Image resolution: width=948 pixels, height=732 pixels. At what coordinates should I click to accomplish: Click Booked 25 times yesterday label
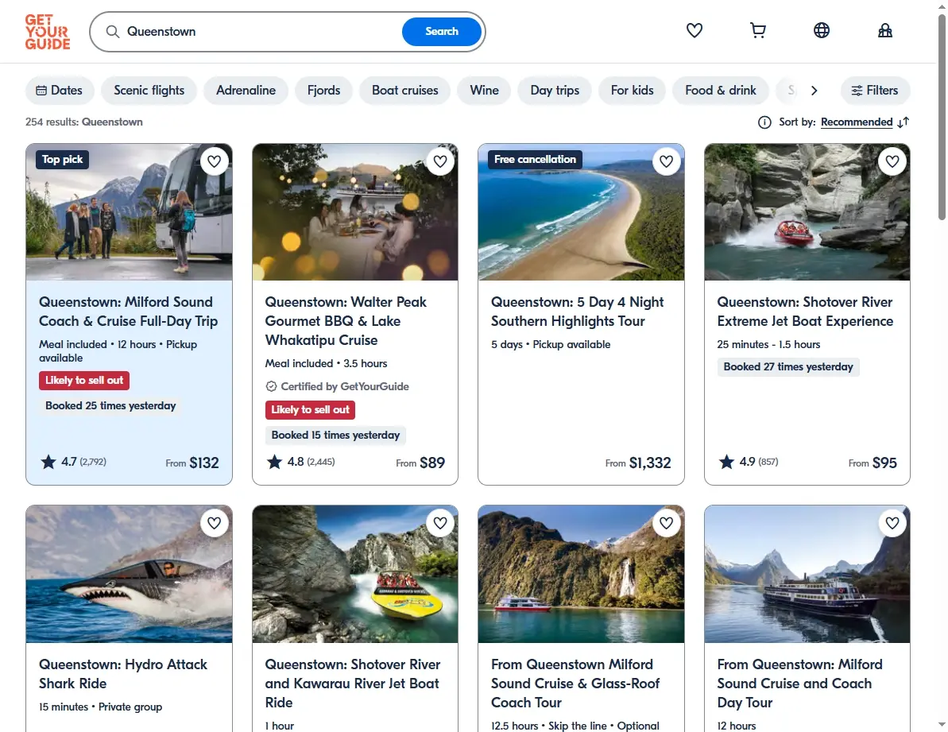coord(110,405)
